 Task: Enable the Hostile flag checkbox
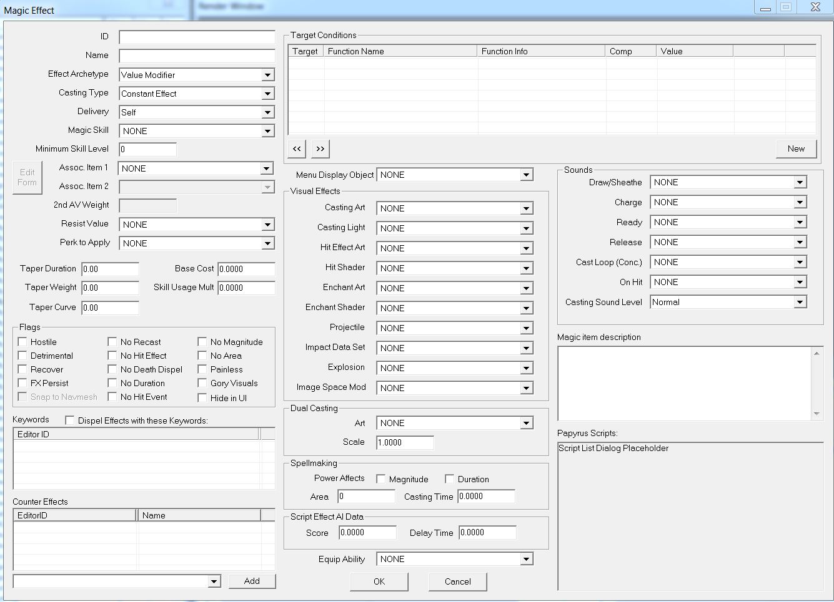[x=23, y=342]
